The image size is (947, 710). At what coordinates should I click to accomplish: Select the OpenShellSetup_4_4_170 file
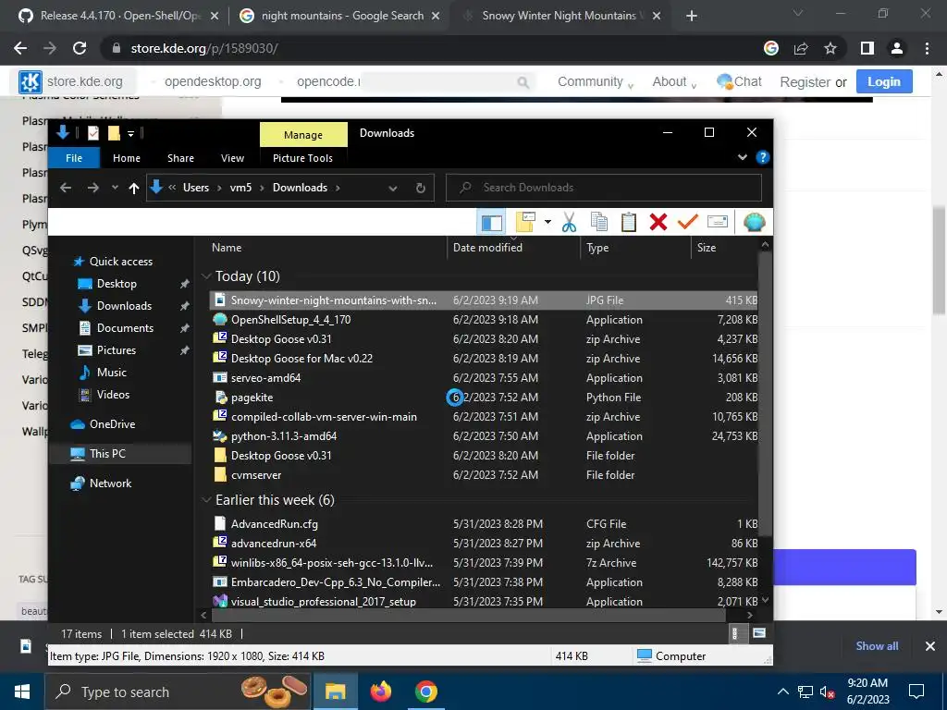[483, 320]
